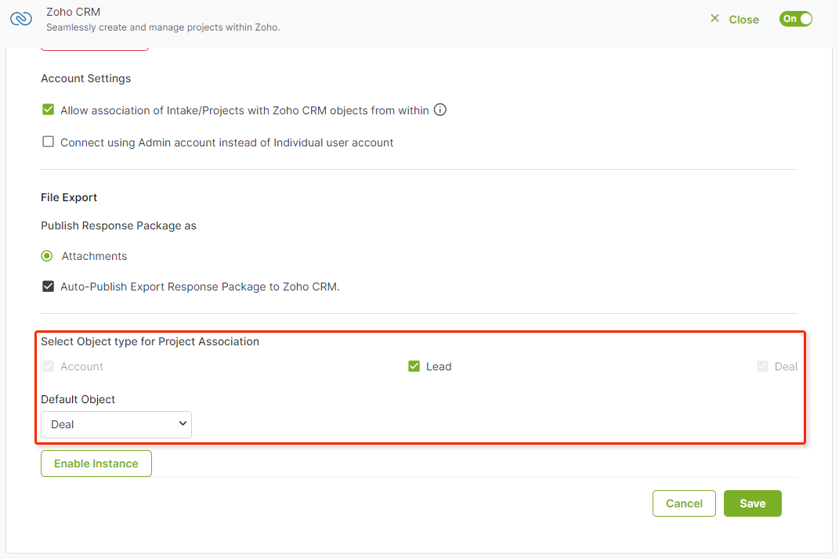This screenshot has height=559, width=839.
Task: Click the Enable Instance button
Action: (96, 463)
